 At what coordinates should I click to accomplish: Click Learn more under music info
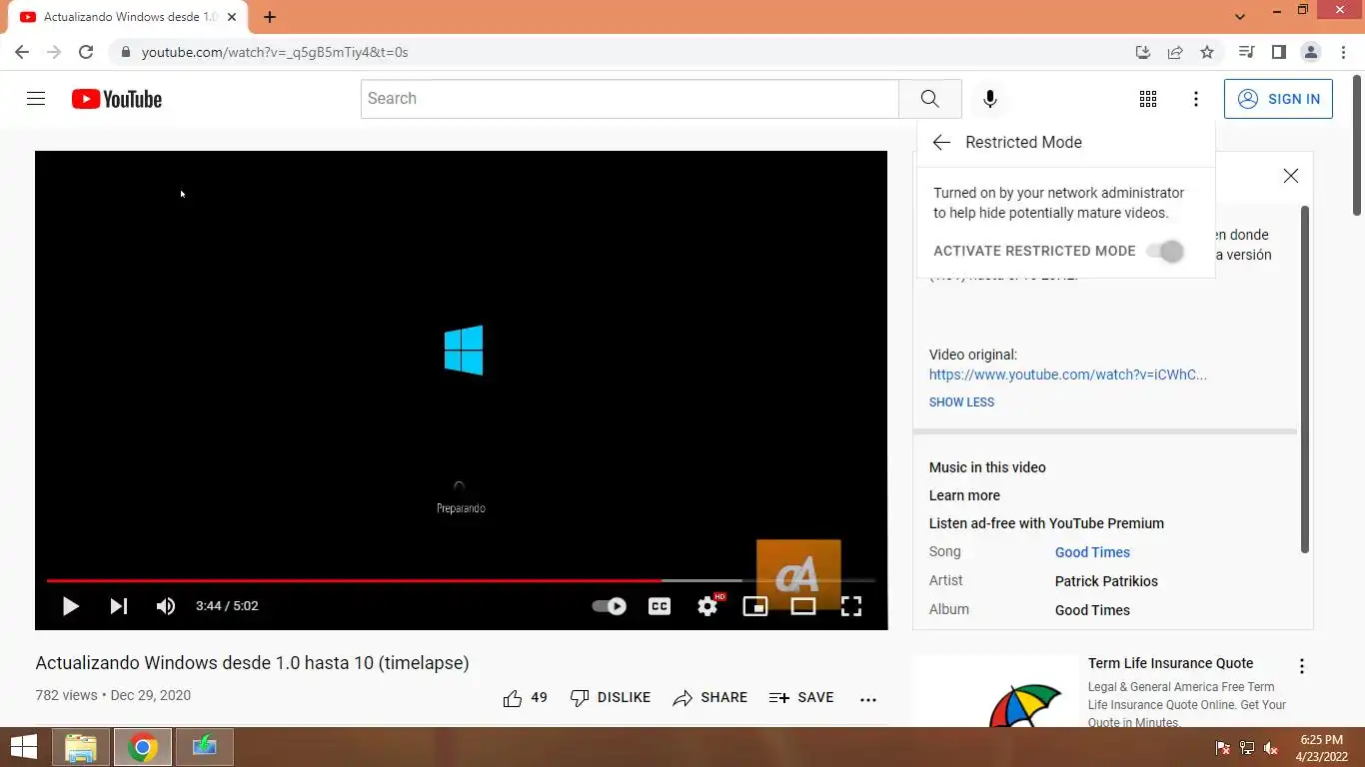964,495
